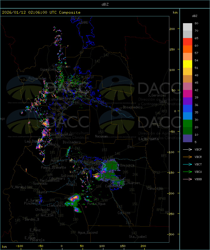Click the S.Geronimo map label

click(157, 95)
